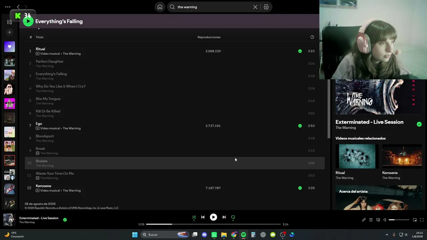
Task: Open the Acerca del artista card
Action: 379,198
